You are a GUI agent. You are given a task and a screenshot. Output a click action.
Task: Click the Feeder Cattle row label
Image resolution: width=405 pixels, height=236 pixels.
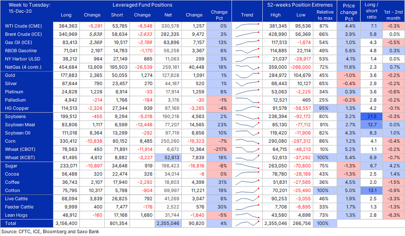pyautogui.click(x=18, y=207)
